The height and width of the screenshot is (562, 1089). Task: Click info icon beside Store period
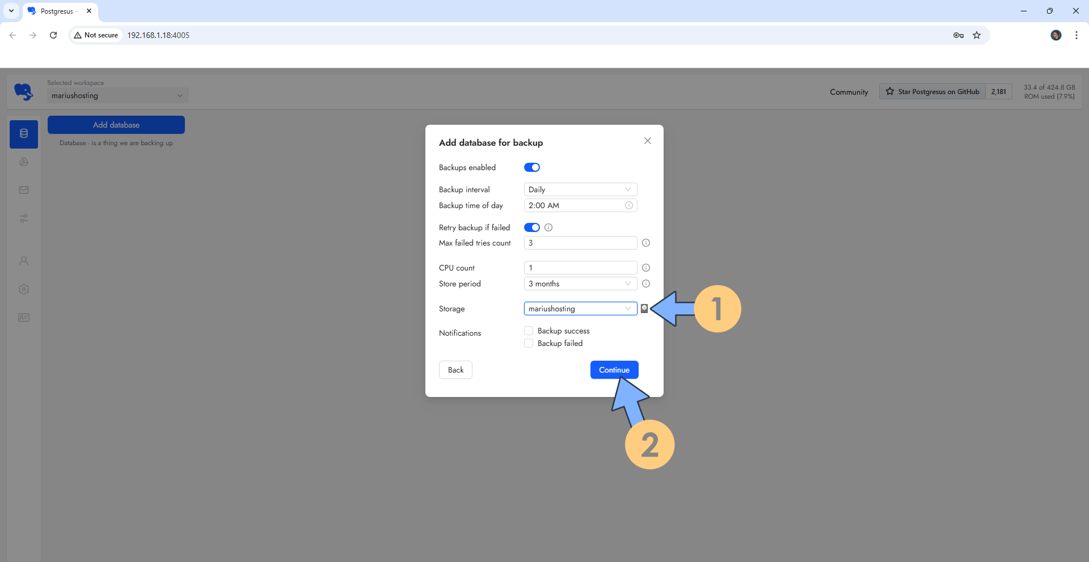click(646, 284)
